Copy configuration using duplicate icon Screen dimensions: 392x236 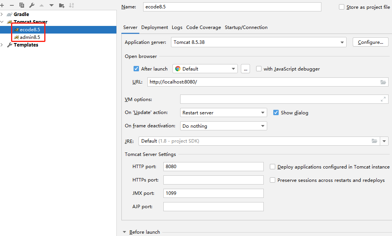(22, 5)
